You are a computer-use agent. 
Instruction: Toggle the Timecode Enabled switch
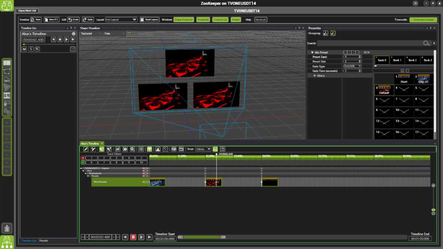[x=424, y=20]
